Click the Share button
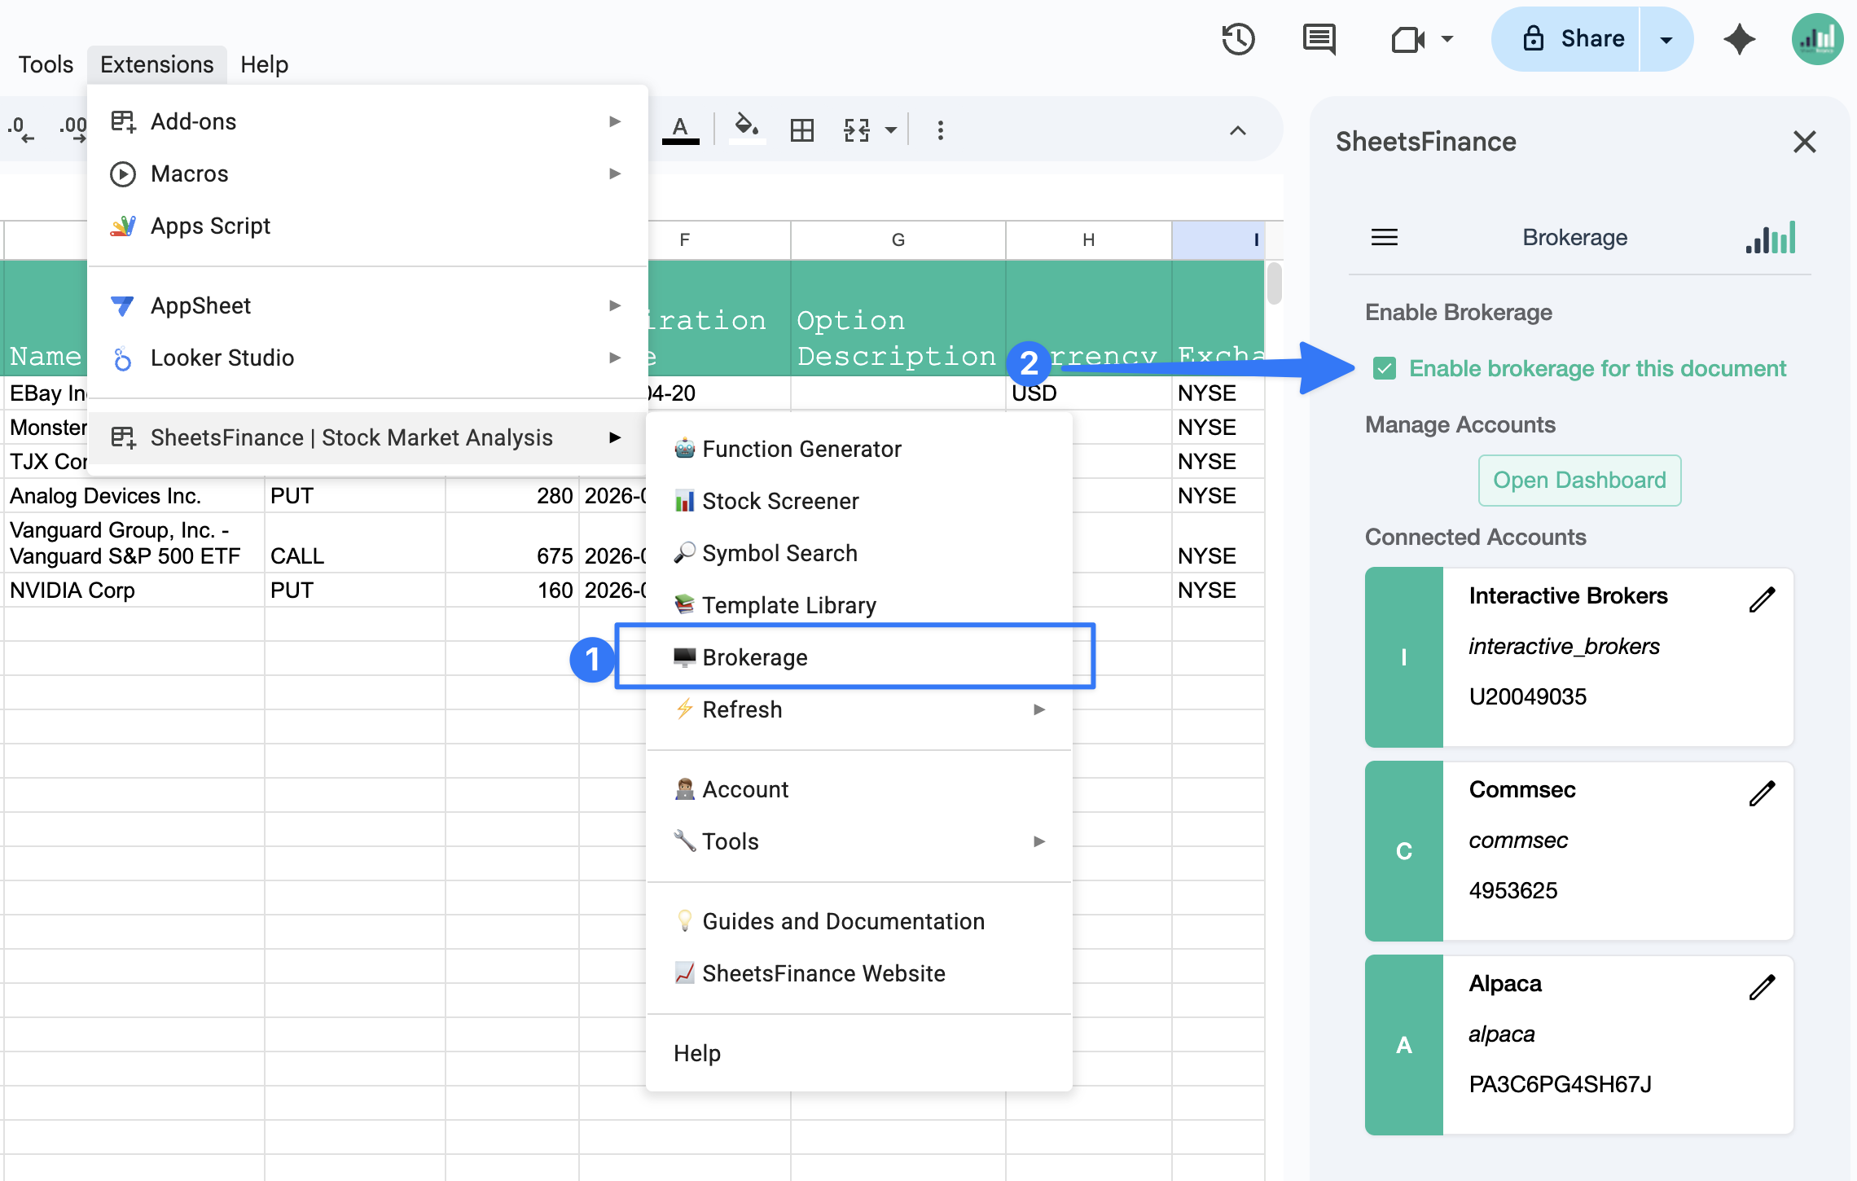This screenshot has height=1181, width=1857. (1573, 39)
